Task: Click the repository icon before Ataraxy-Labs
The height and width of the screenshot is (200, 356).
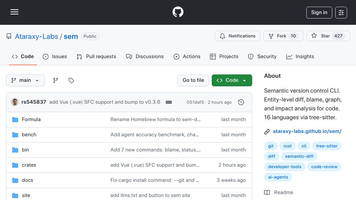Action: (x=9, y=36)
